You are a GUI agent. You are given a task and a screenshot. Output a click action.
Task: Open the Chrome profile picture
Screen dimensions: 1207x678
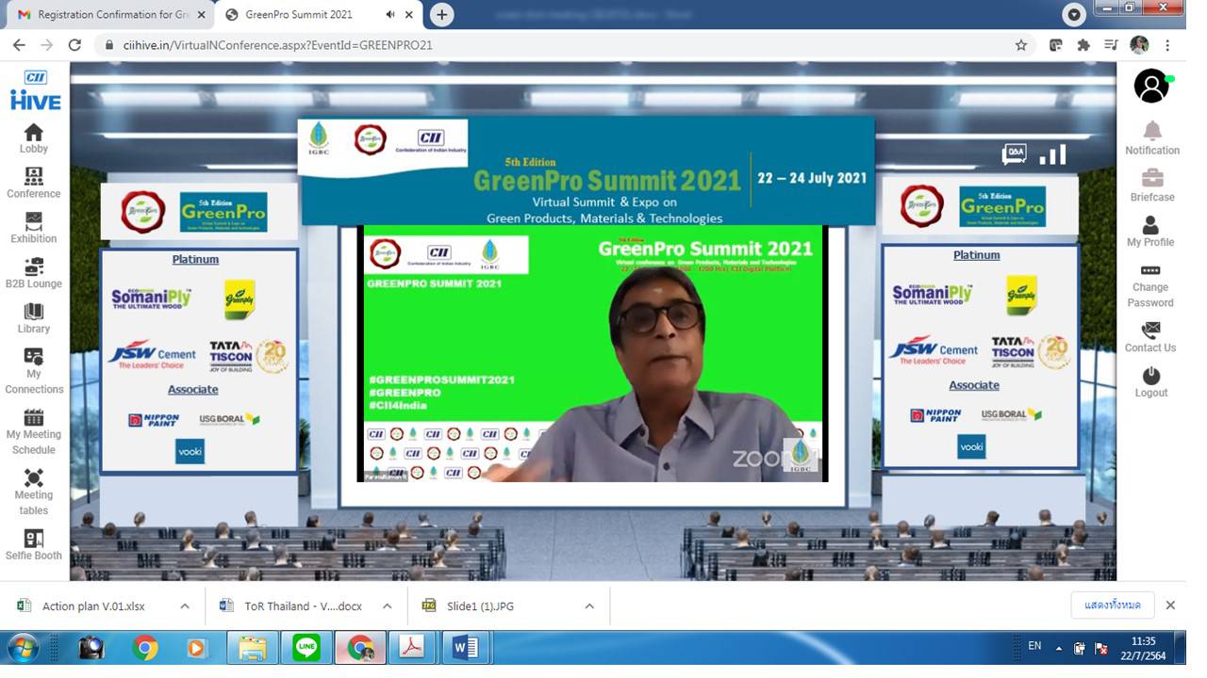click(x=1139, y=44)
